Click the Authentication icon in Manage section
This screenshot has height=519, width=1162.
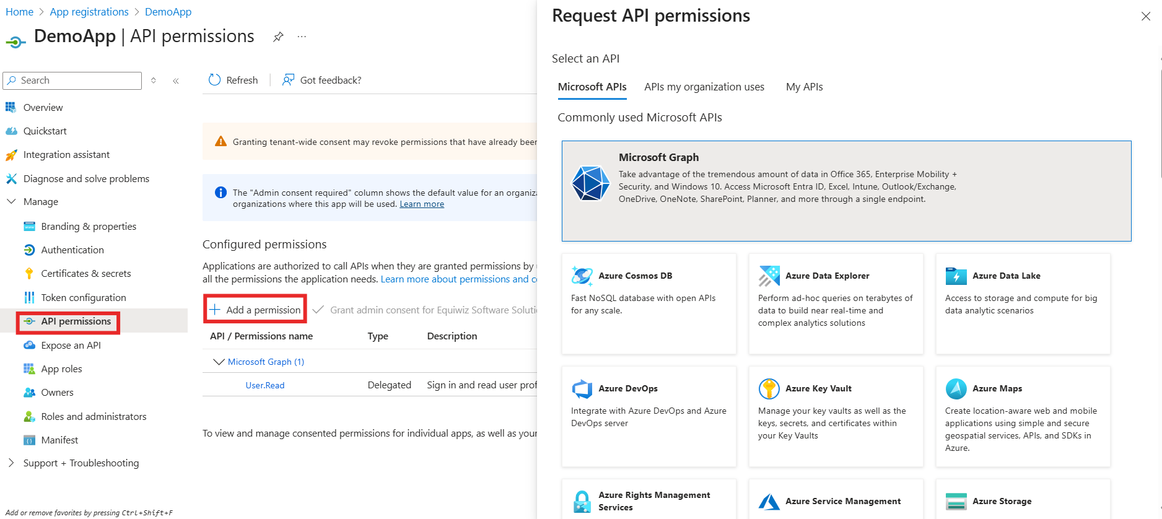29,250
